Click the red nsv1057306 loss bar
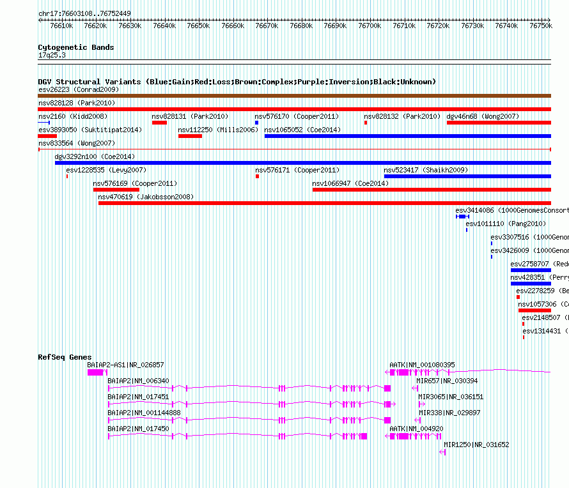Screen dimensions: 569x488 (x=534, y=310)
